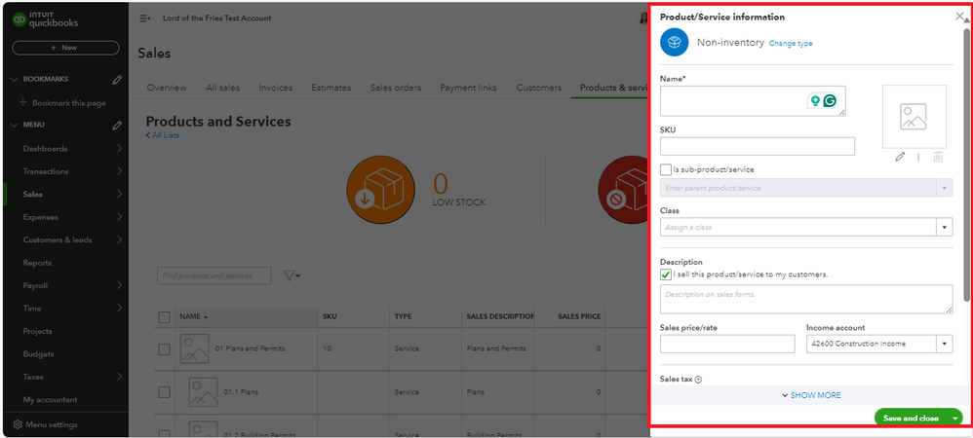
Task: Click the product image placeholder
Action: 915,117
